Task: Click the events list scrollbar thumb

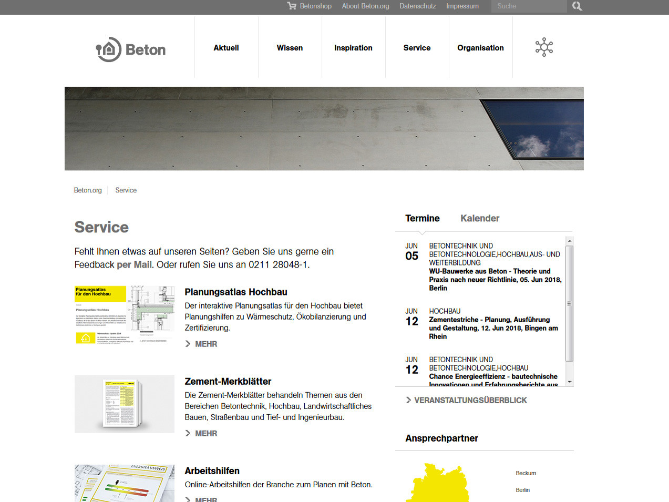Action: pyautogui.click(x=570, y=303)
